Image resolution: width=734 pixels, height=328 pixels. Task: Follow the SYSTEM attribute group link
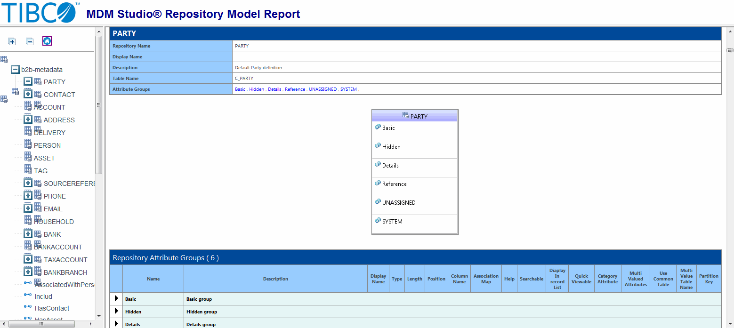click(x=348, y=89)
